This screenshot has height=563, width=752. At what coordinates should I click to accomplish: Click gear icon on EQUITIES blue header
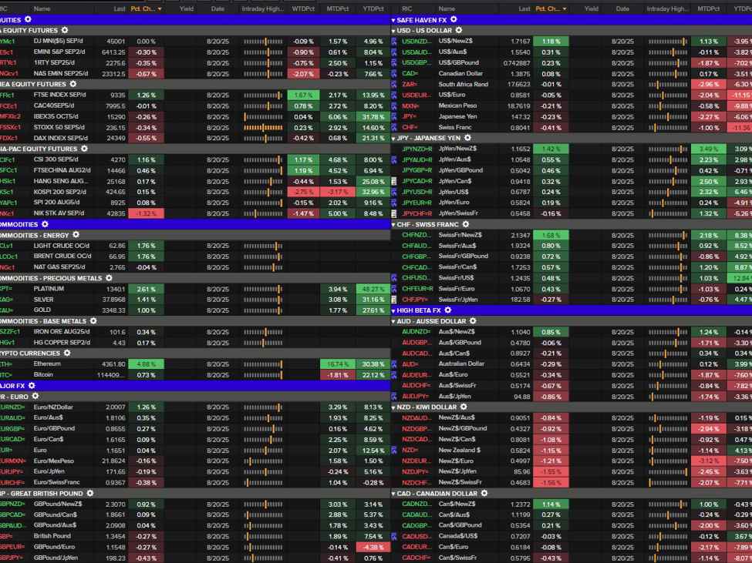click(28, 19)
